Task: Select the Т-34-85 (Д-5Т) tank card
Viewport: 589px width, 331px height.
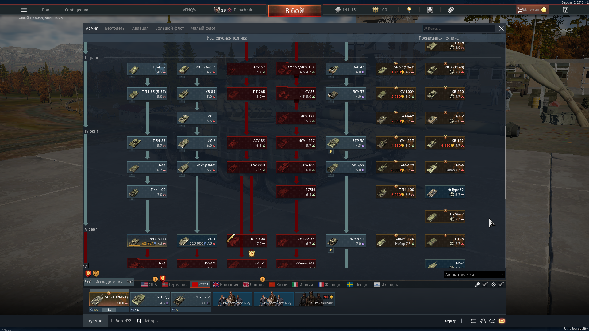Action: [x=147, y=94]
